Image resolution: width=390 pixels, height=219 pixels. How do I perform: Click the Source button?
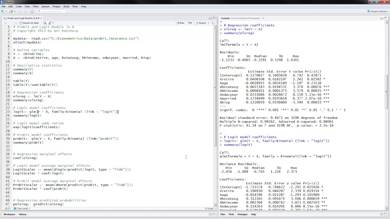pos(200,23)
